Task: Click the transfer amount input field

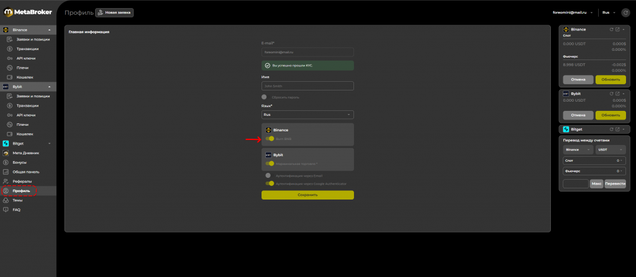Action: pos(576,184)
